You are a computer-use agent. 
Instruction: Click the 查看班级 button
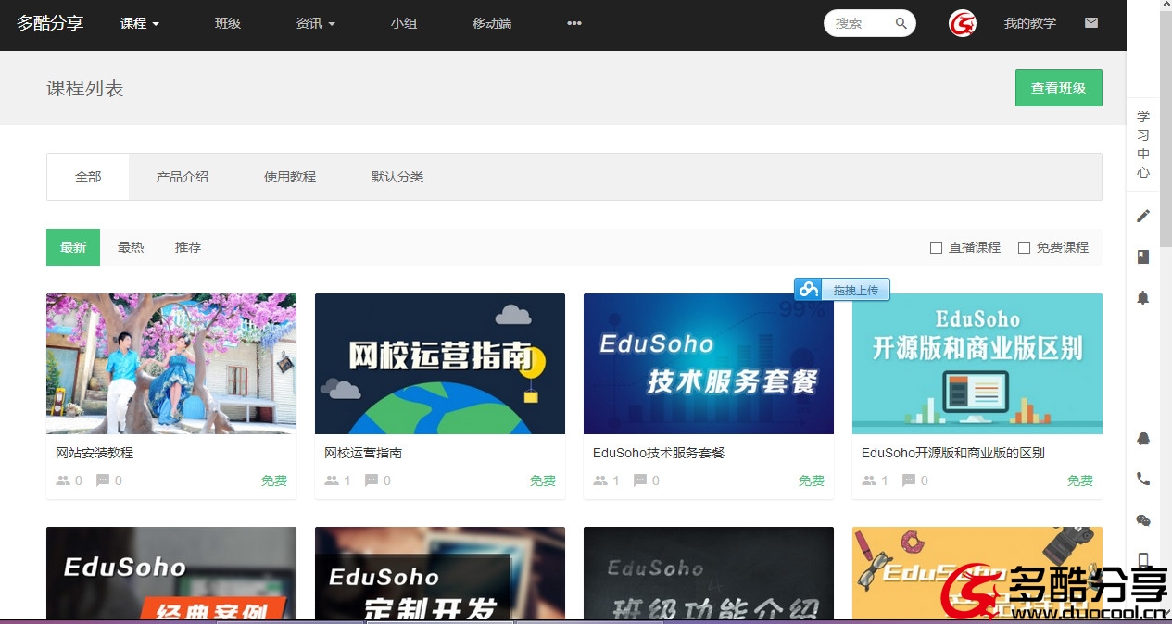1059,88
